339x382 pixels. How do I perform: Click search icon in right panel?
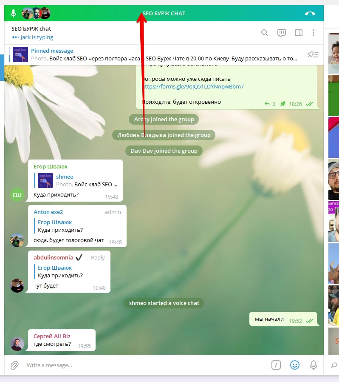(x=334, y=365)
